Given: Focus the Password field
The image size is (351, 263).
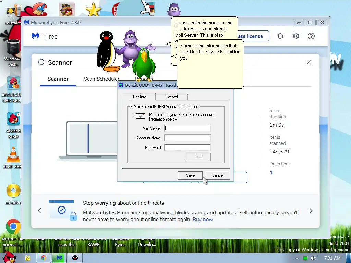Looking at the screenshot, I should (x=187, y=147).
